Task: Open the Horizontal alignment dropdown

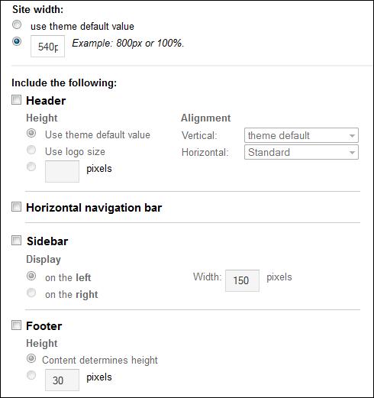Action: coord(301,152)
